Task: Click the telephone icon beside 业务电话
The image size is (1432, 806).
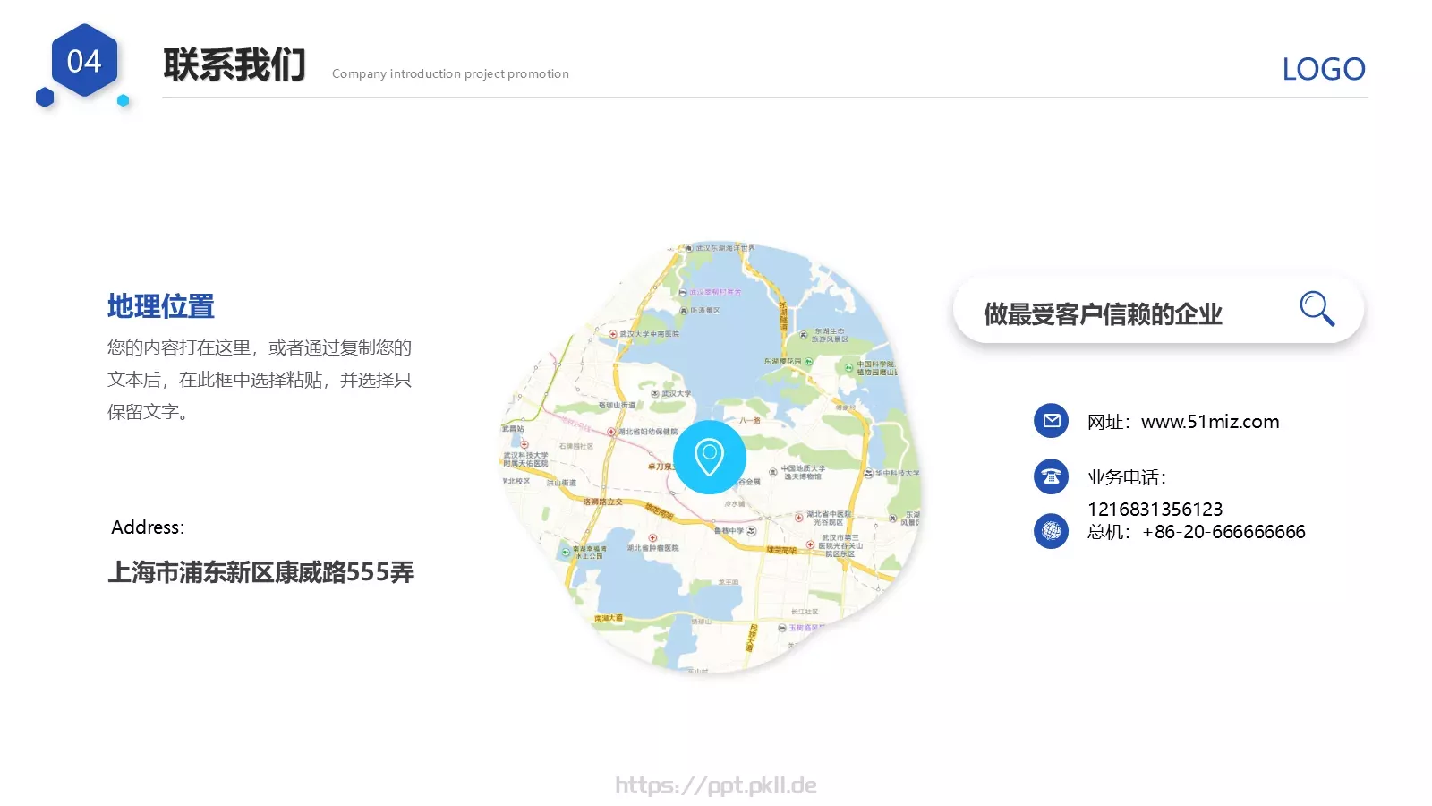Action: (x=1052, y=476)
